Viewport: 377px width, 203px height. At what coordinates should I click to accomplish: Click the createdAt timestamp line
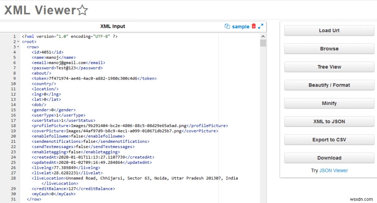[x=93, y=157]
